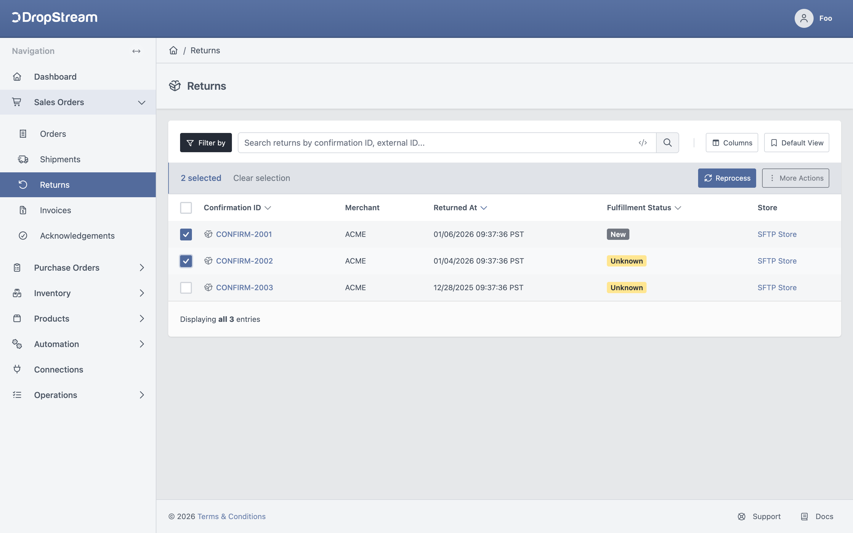Expand the Operations section chevron
This screenshot has width=853, height=533.
click(x=142, y=395)
